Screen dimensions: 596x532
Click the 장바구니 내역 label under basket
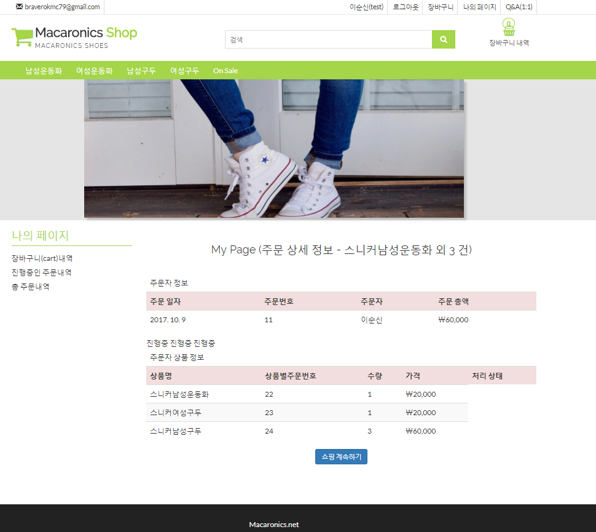tap(509, 42)
